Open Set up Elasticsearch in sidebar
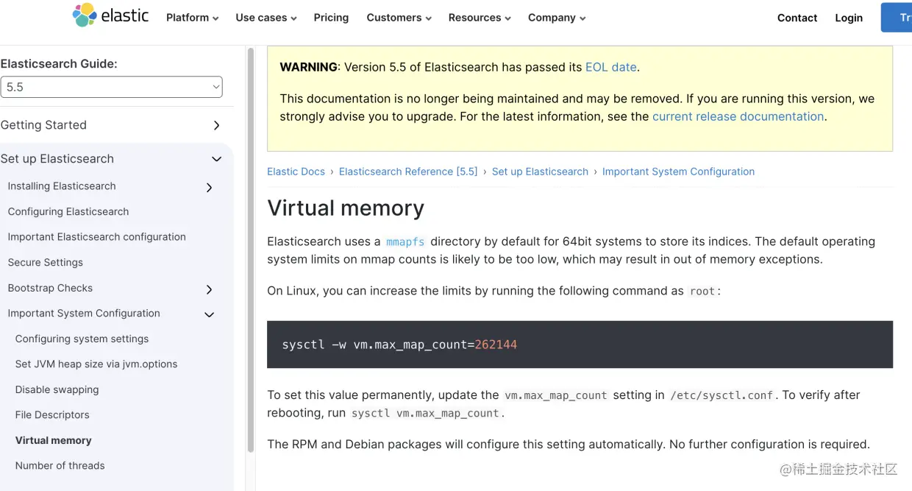This screenshot has height=491, width=912. point(57,159)
